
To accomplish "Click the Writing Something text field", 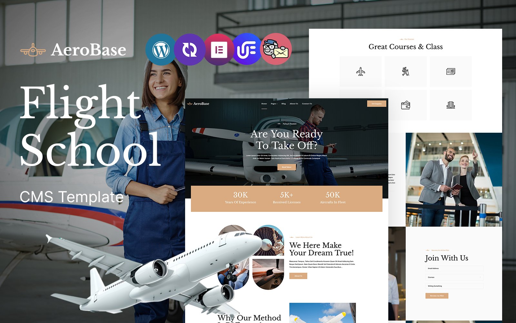I will pos(454,286).
